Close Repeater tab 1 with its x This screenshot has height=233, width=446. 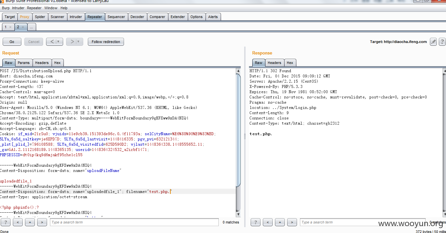click(x=10, y=27)
